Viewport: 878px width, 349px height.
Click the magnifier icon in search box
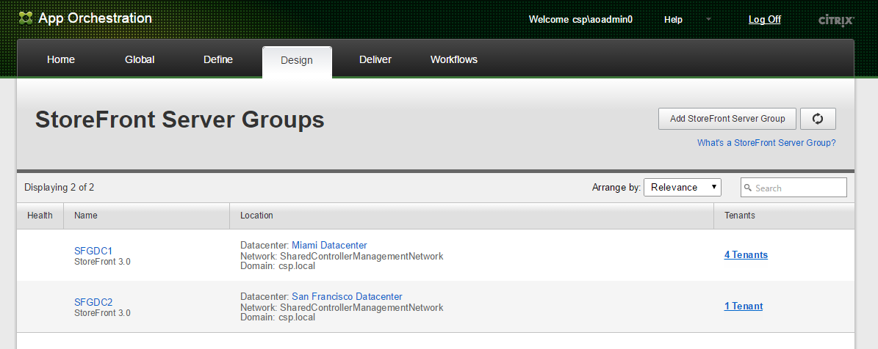pos(748,188)
